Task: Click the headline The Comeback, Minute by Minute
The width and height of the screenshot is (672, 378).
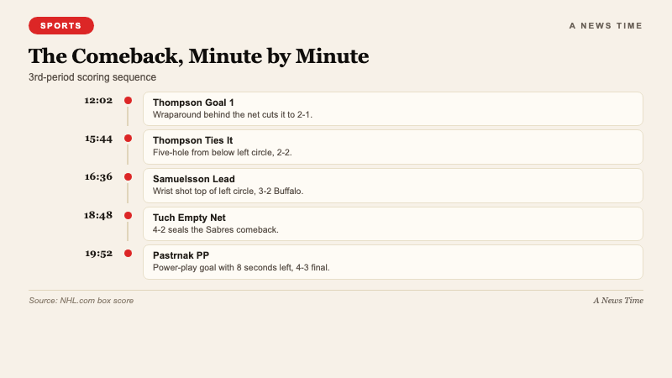Action: [198, 56]
